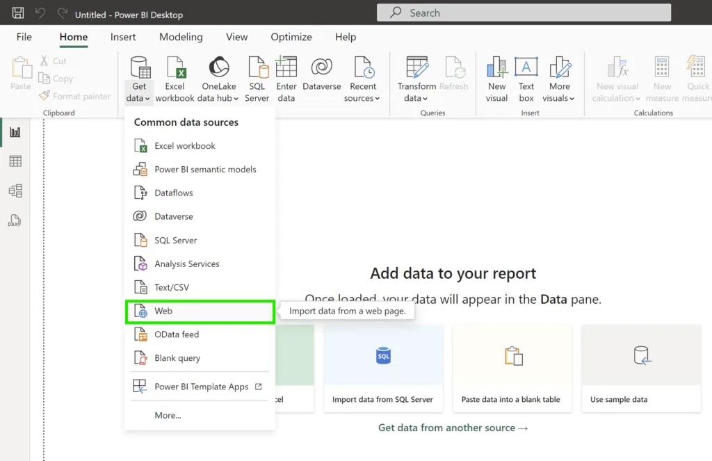Open the Modeling tab
This screenshot has height=461, width=712.
tap(181, 37)
